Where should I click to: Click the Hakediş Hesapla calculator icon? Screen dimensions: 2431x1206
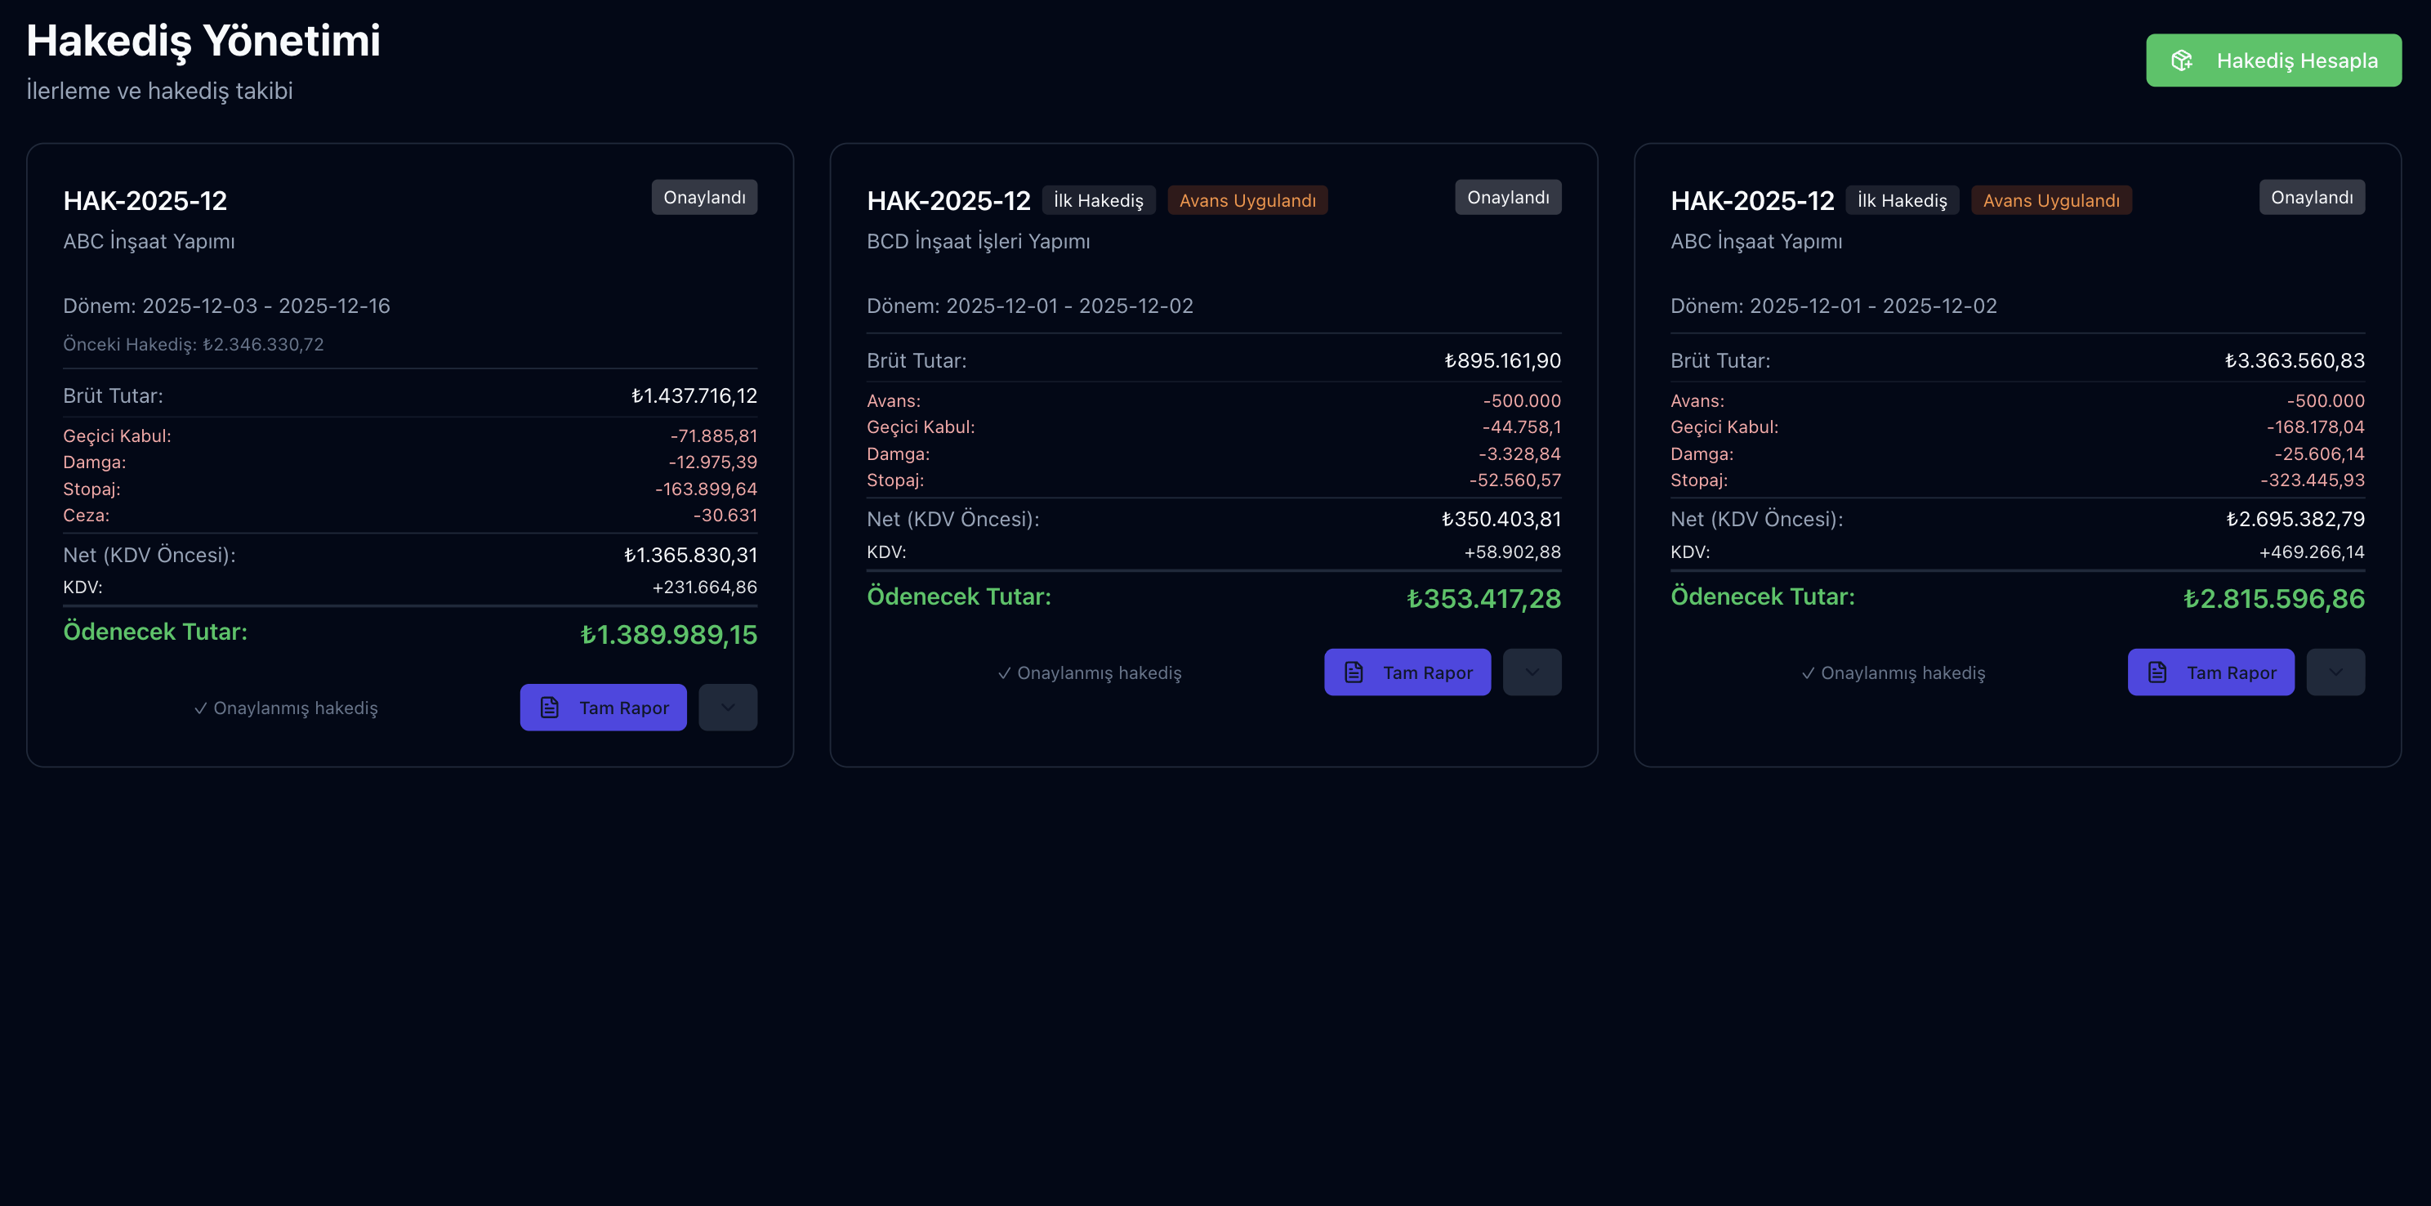pos(2181,60)
